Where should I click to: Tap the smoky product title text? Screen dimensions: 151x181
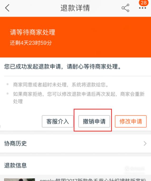pos(93,180)
